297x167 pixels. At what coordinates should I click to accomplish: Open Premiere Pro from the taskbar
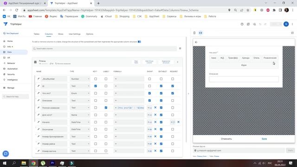point(52,163)
